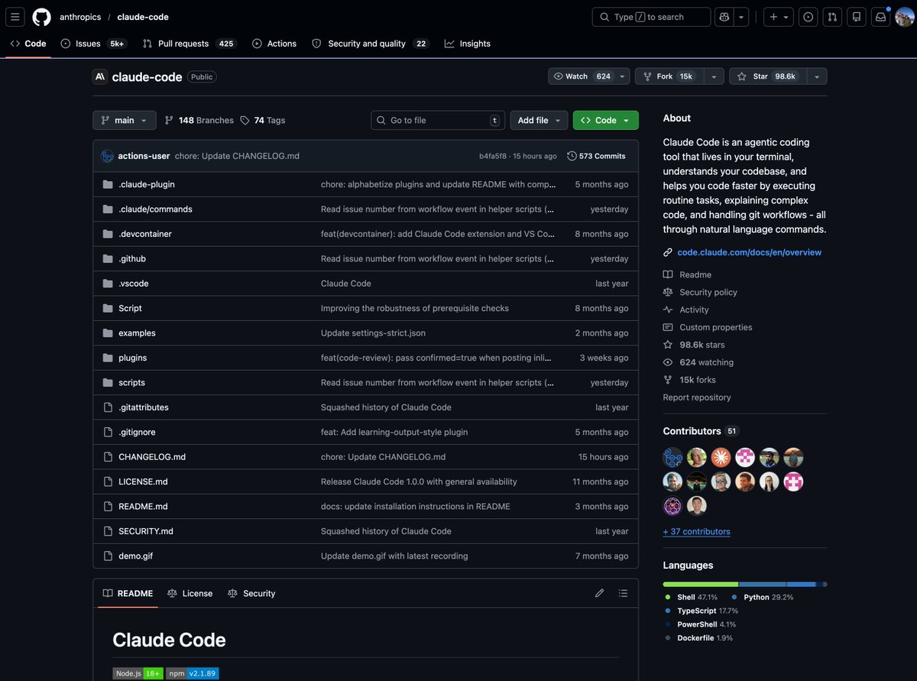Open the repositories icon in header

[857, 17]
